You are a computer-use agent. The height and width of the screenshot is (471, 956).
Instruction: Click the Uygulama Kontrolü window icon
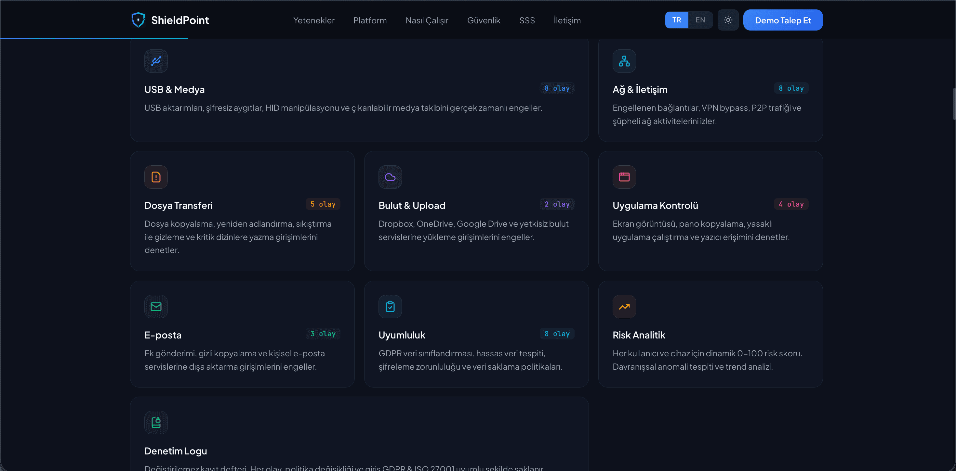[624, 177]
